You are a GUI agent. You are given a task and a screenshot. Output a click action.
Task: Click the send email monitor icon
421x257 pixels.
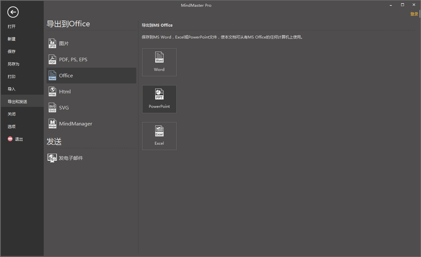(x=52, y=158)
